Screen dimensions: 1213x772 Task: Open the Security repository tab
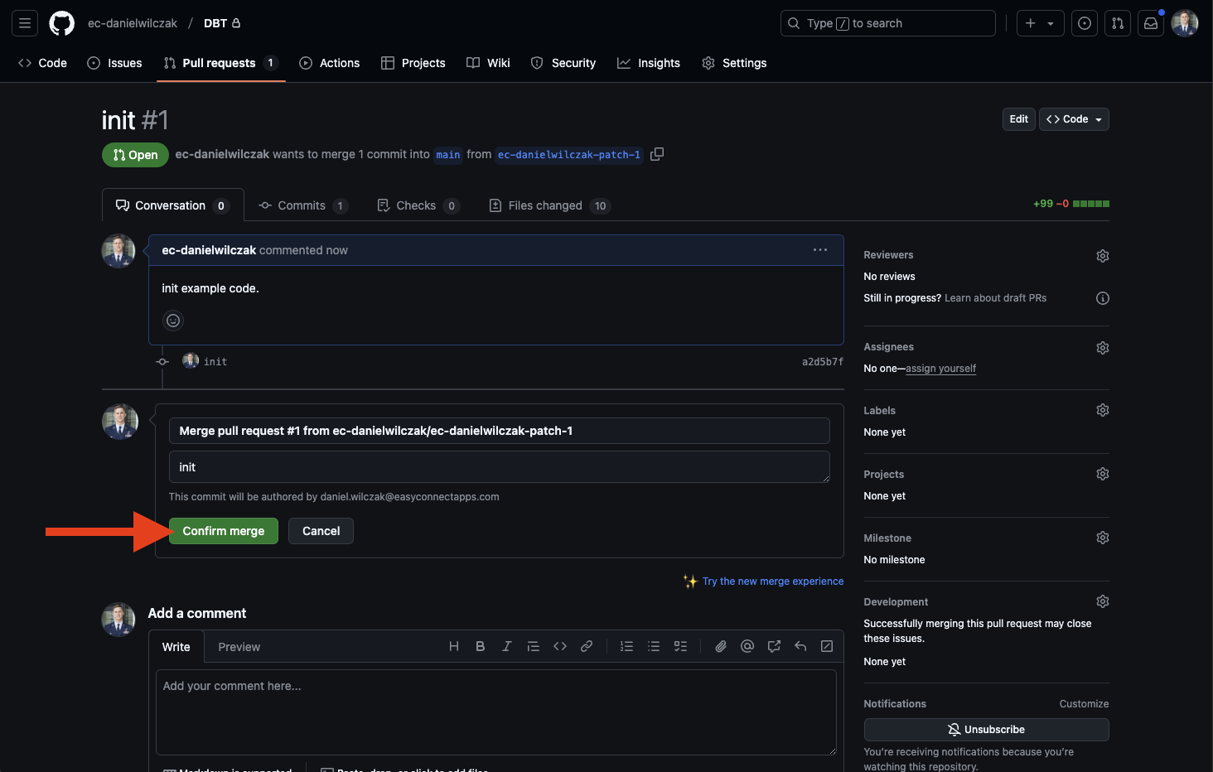[x=563, y=63]
